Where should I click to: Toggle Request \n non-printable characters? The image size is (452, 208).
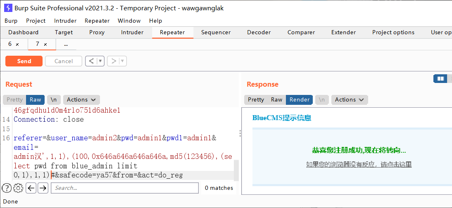tap(54, 100)
